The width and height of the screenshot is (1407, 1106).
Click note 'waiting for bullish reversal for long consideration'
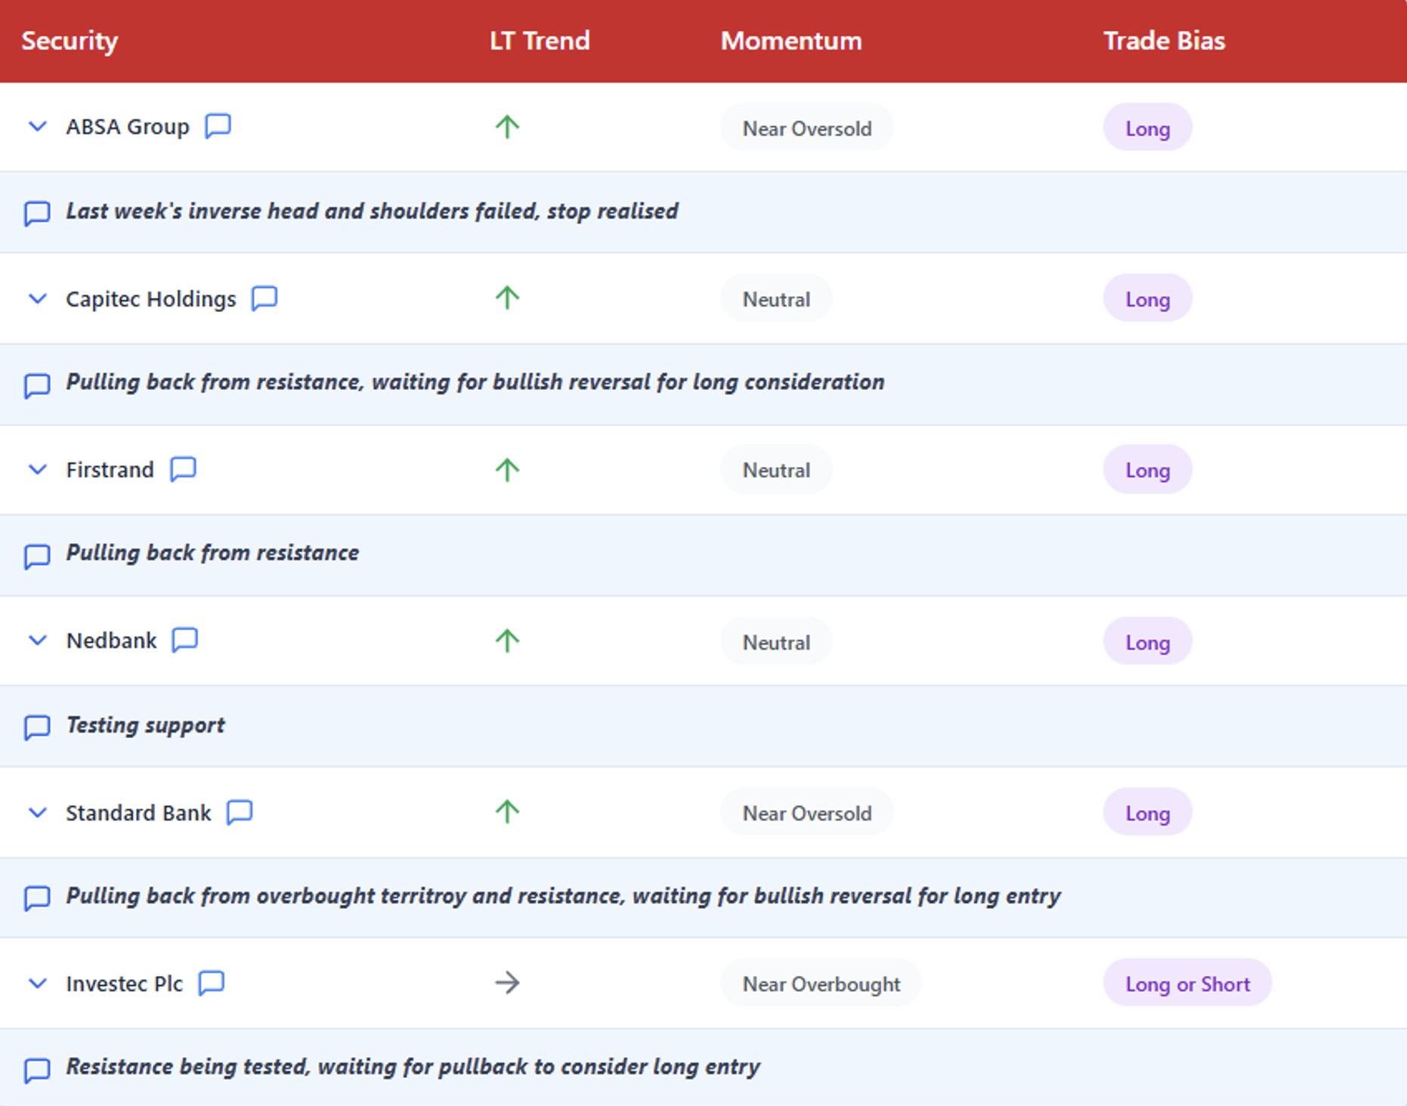627,382
